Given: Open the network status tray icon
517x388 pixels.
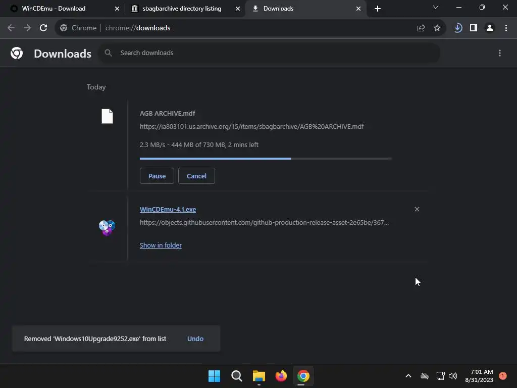Looking at the screenshot, I should 440,376.
